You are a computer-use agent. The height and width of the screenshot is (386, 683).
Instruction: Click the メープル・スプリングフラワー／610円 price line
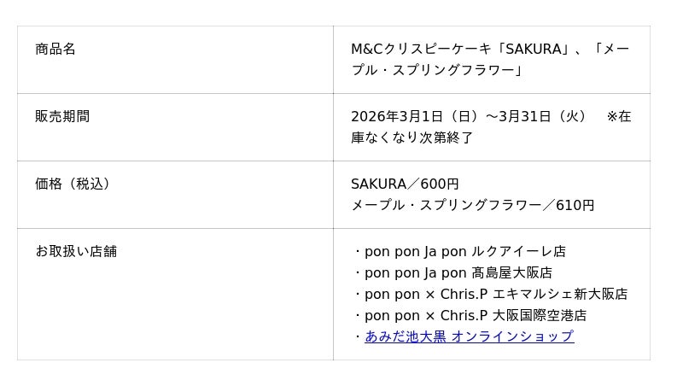(472, 205)
